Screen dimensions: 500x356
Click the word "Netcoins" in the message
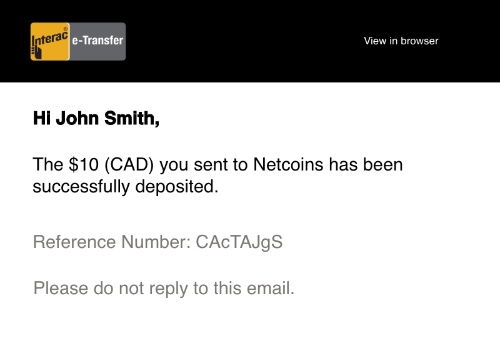(289, 166)
